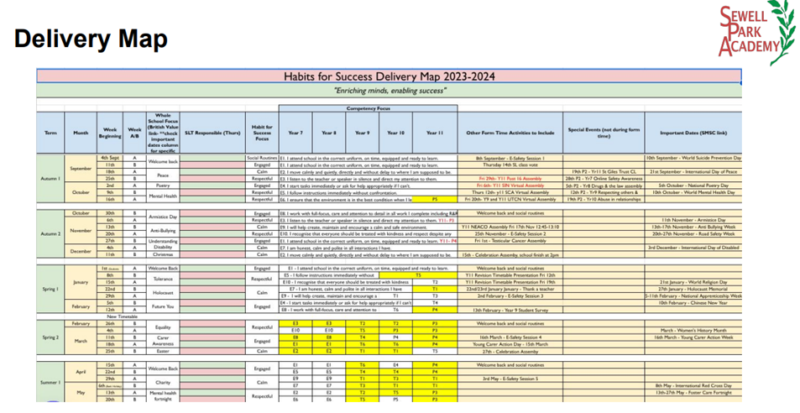Click the 'November' month cell
The width and height of the screenshot is (800, 413).
tap(81, 231)
